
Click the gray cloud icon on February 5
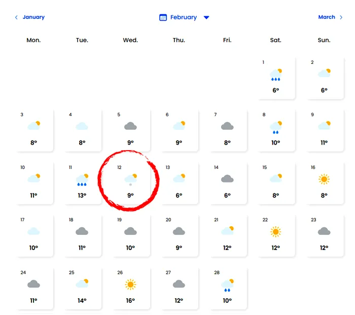(130, 126)
